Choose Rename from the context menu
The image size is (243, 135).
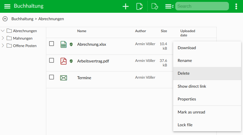coord(207,61)
